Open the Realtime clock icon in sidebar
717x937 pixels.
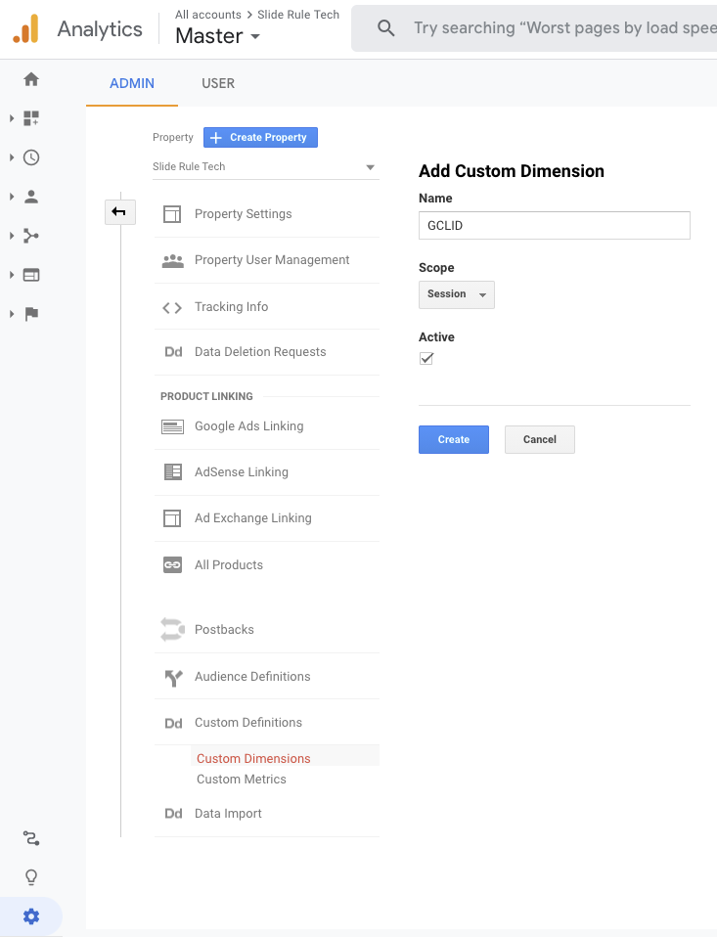coord(31,157)
